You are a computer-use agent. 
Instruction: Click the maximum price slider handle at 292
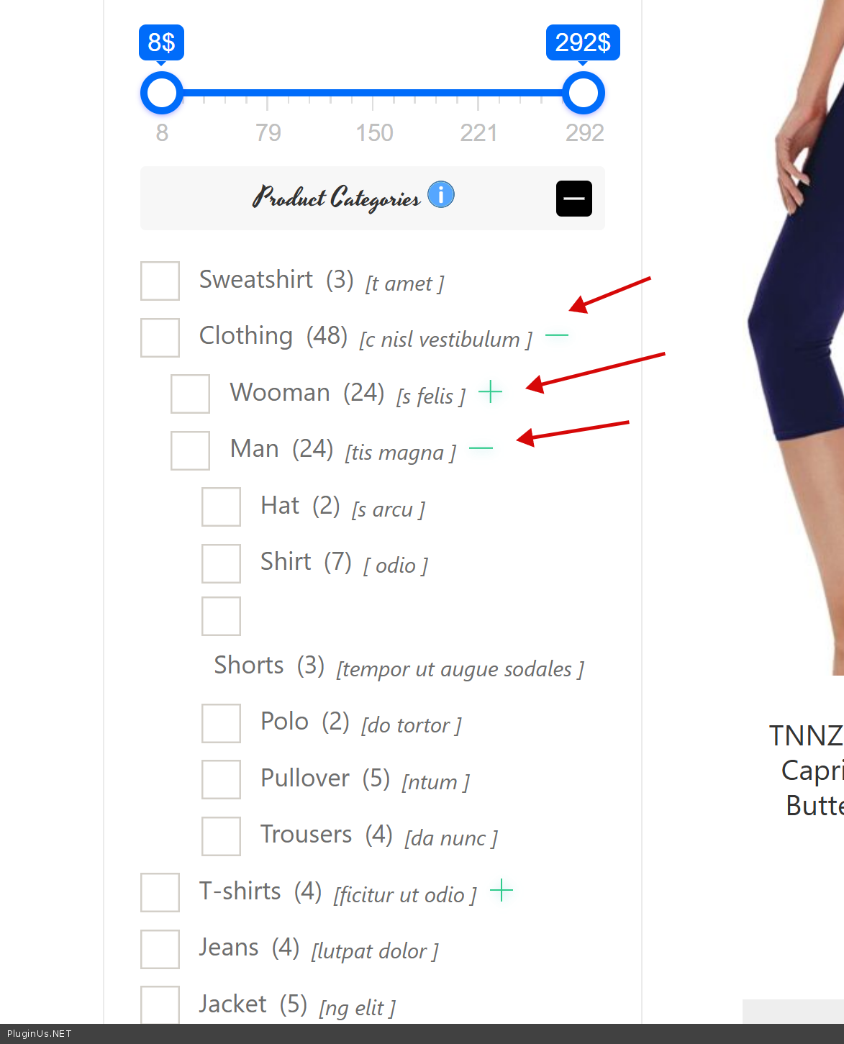pyautogui.click(x=583, y=93)
